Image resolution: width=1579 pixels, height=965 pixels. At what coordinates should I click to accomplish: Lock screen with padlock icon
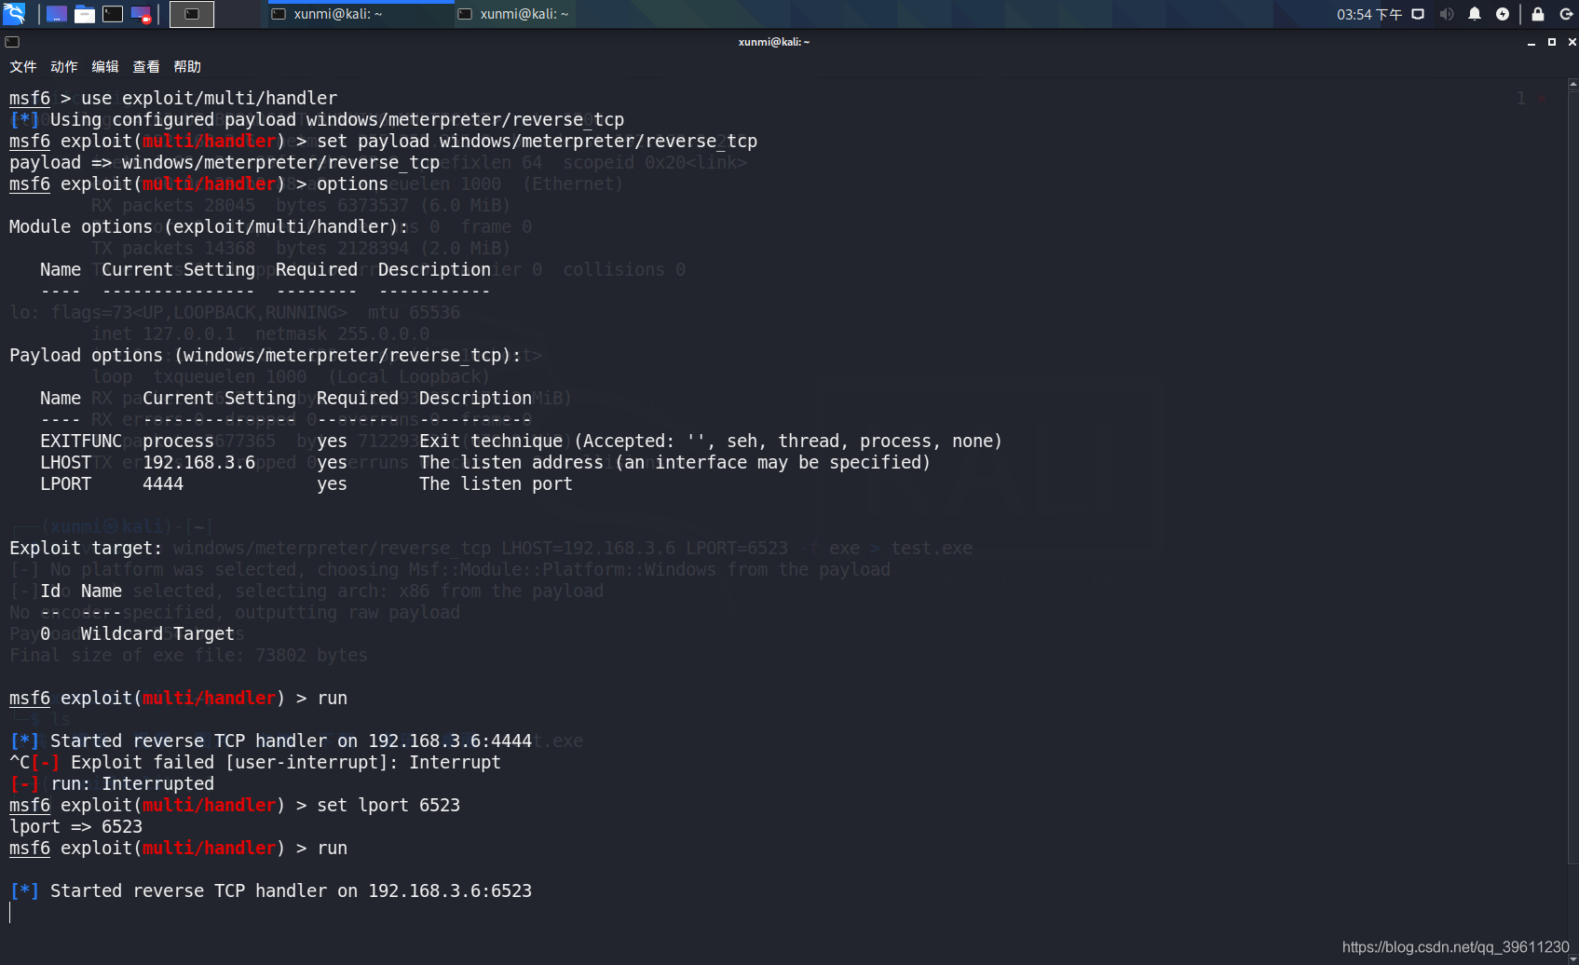tap(1538, 14)
